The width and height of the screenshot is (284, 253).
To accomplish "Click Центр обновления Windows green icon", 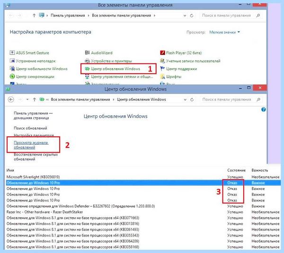I will [87, 69].
